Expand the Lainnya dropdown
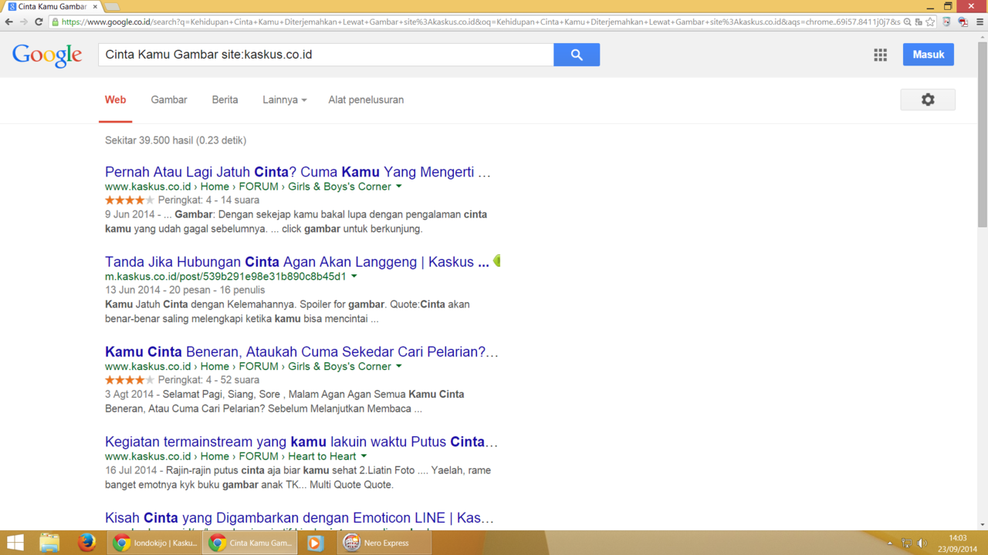The width and height of the screenshot is (988, 555). coord(284,99)
